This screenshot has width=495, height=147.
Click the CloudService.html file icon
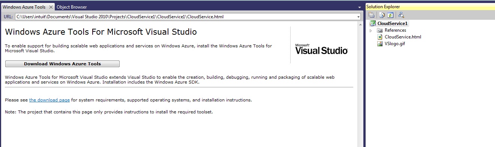380,37
